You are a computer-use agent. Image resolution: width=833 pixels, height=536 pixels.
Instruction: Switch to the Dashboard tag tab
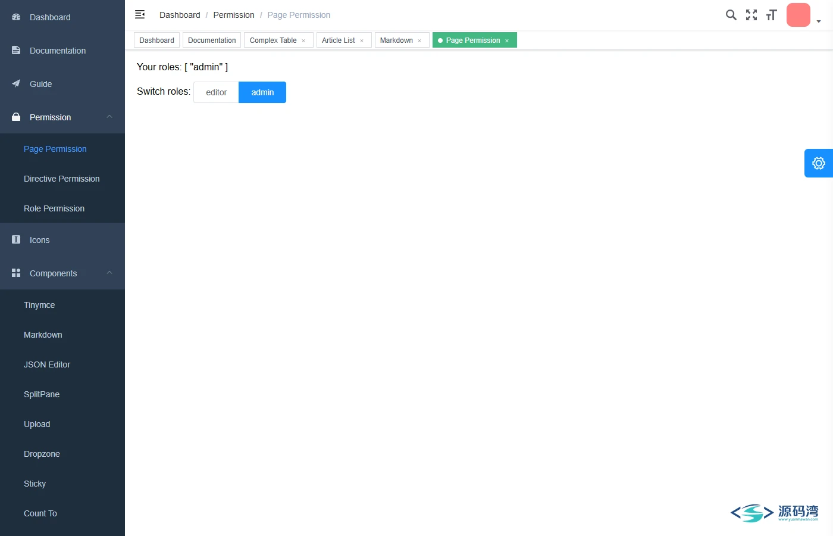pyautogui.click(x=156, y=40)
